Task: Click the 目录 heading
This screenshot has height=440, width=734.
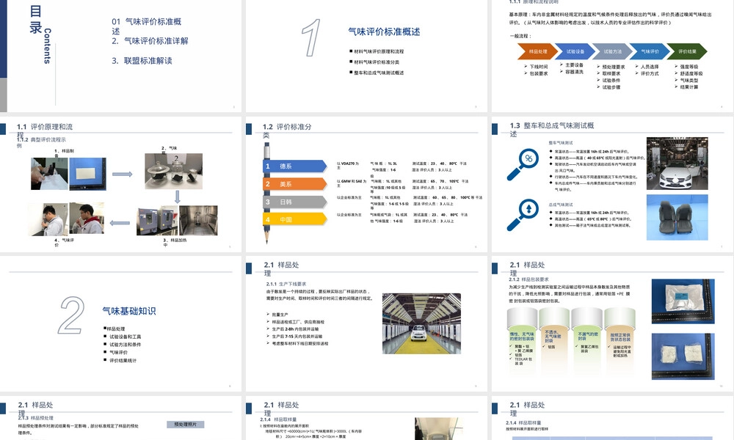Action: coord(35,19)
